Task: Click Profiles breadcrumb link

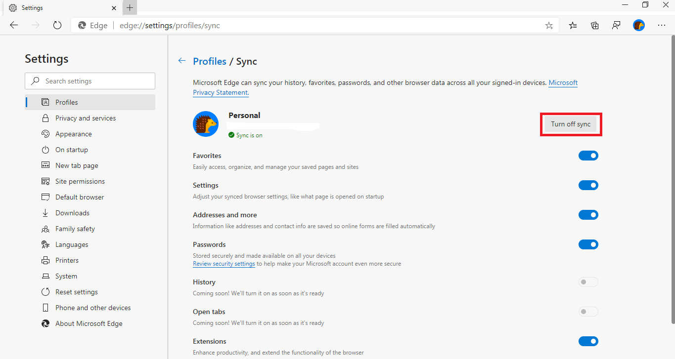Action: pyautogui.click(x=210, y=61)
